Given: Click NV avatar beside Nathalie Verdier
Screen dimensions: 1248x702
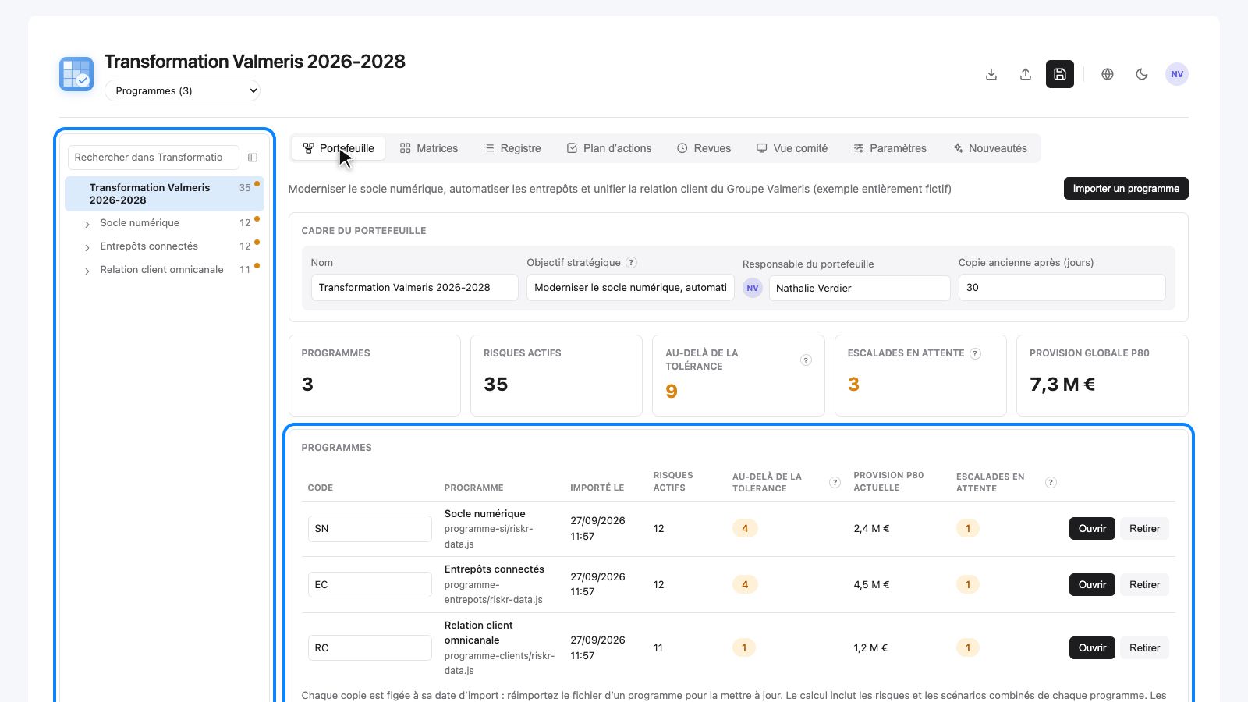Looking at the screenshot, I should pos(753,288).
